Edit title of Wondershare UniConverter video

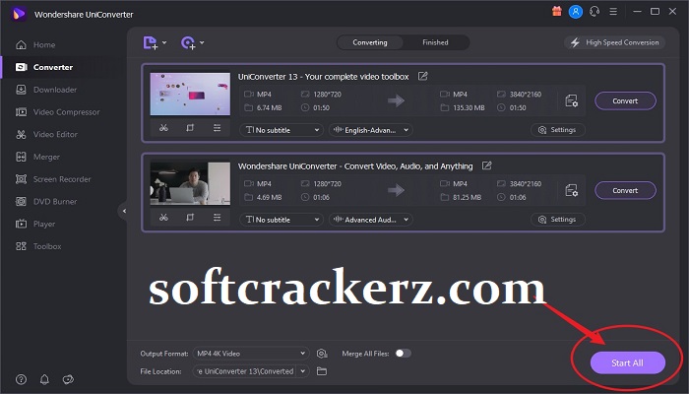point(487,165)
